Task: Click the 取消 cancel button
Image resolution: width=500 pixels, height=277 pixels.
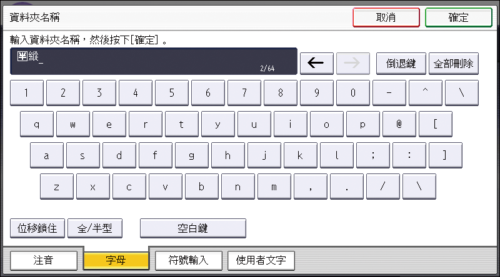Action: (385, 17)
